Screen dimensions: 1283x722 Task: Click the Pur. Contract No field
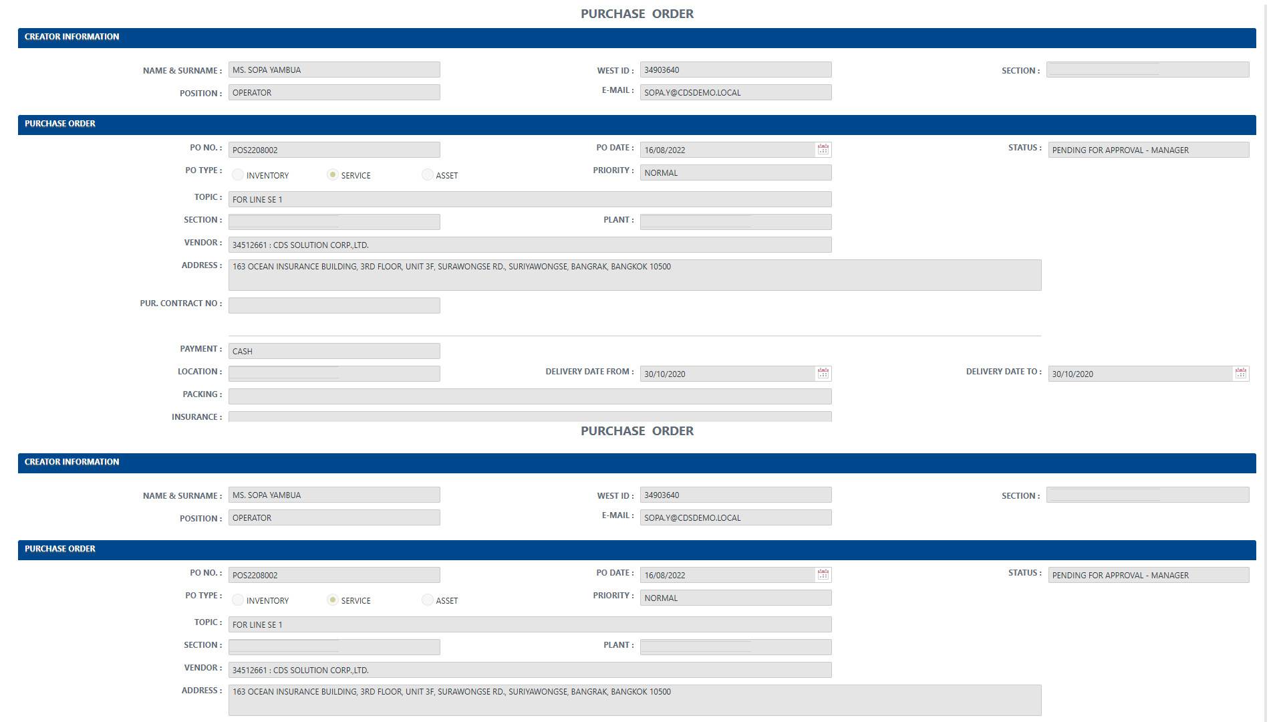click(334, 306)
